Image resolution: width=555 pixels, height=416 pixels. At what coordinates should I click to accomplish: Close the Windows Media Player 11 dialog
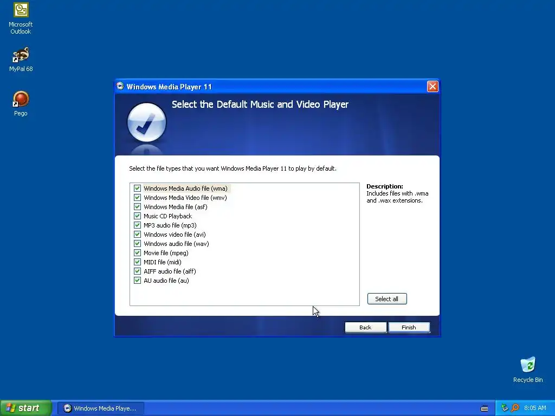pyautogui.click(x=433, y=86)
